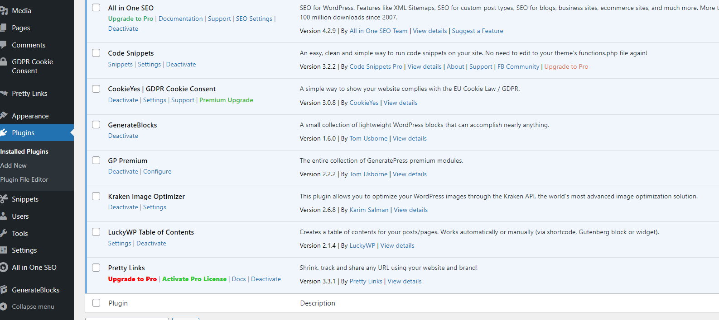This screenshot has width=719, height=320.
Task: Click Configure under GP Premium
Action: tap(157, 171)
